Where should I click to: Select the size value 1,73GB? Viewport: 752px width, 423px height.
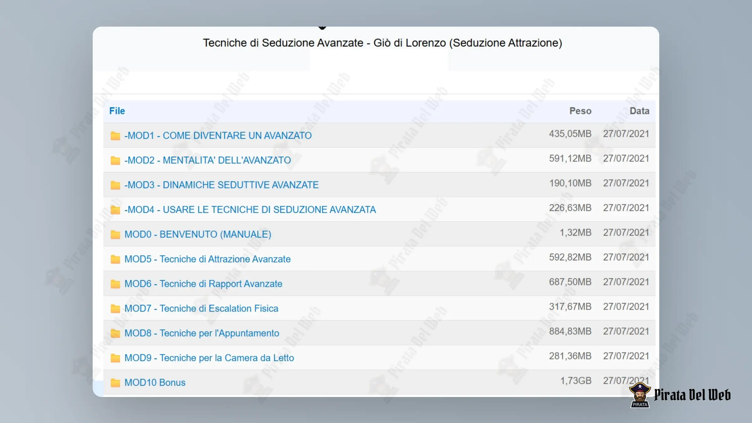pos(576,381)
